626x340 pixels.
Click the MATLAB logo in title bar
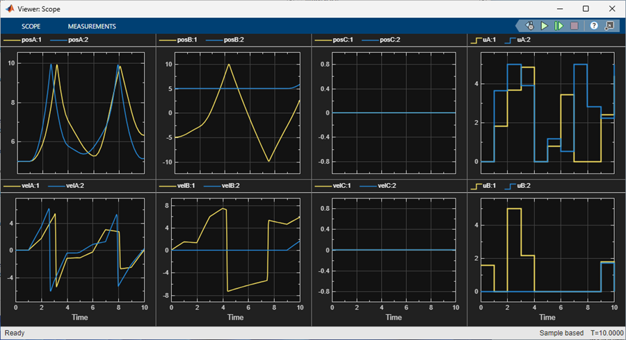click(x=9, y=8)
